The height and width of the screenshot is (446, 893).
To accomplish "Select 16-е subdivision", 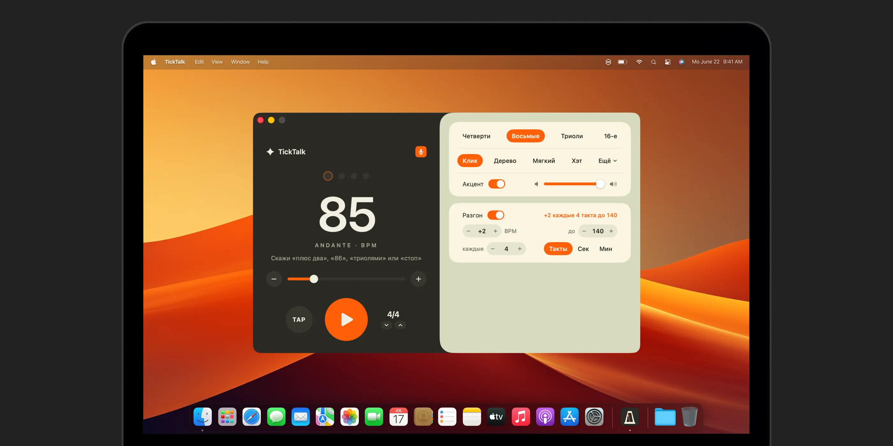I will coord(610,136).
